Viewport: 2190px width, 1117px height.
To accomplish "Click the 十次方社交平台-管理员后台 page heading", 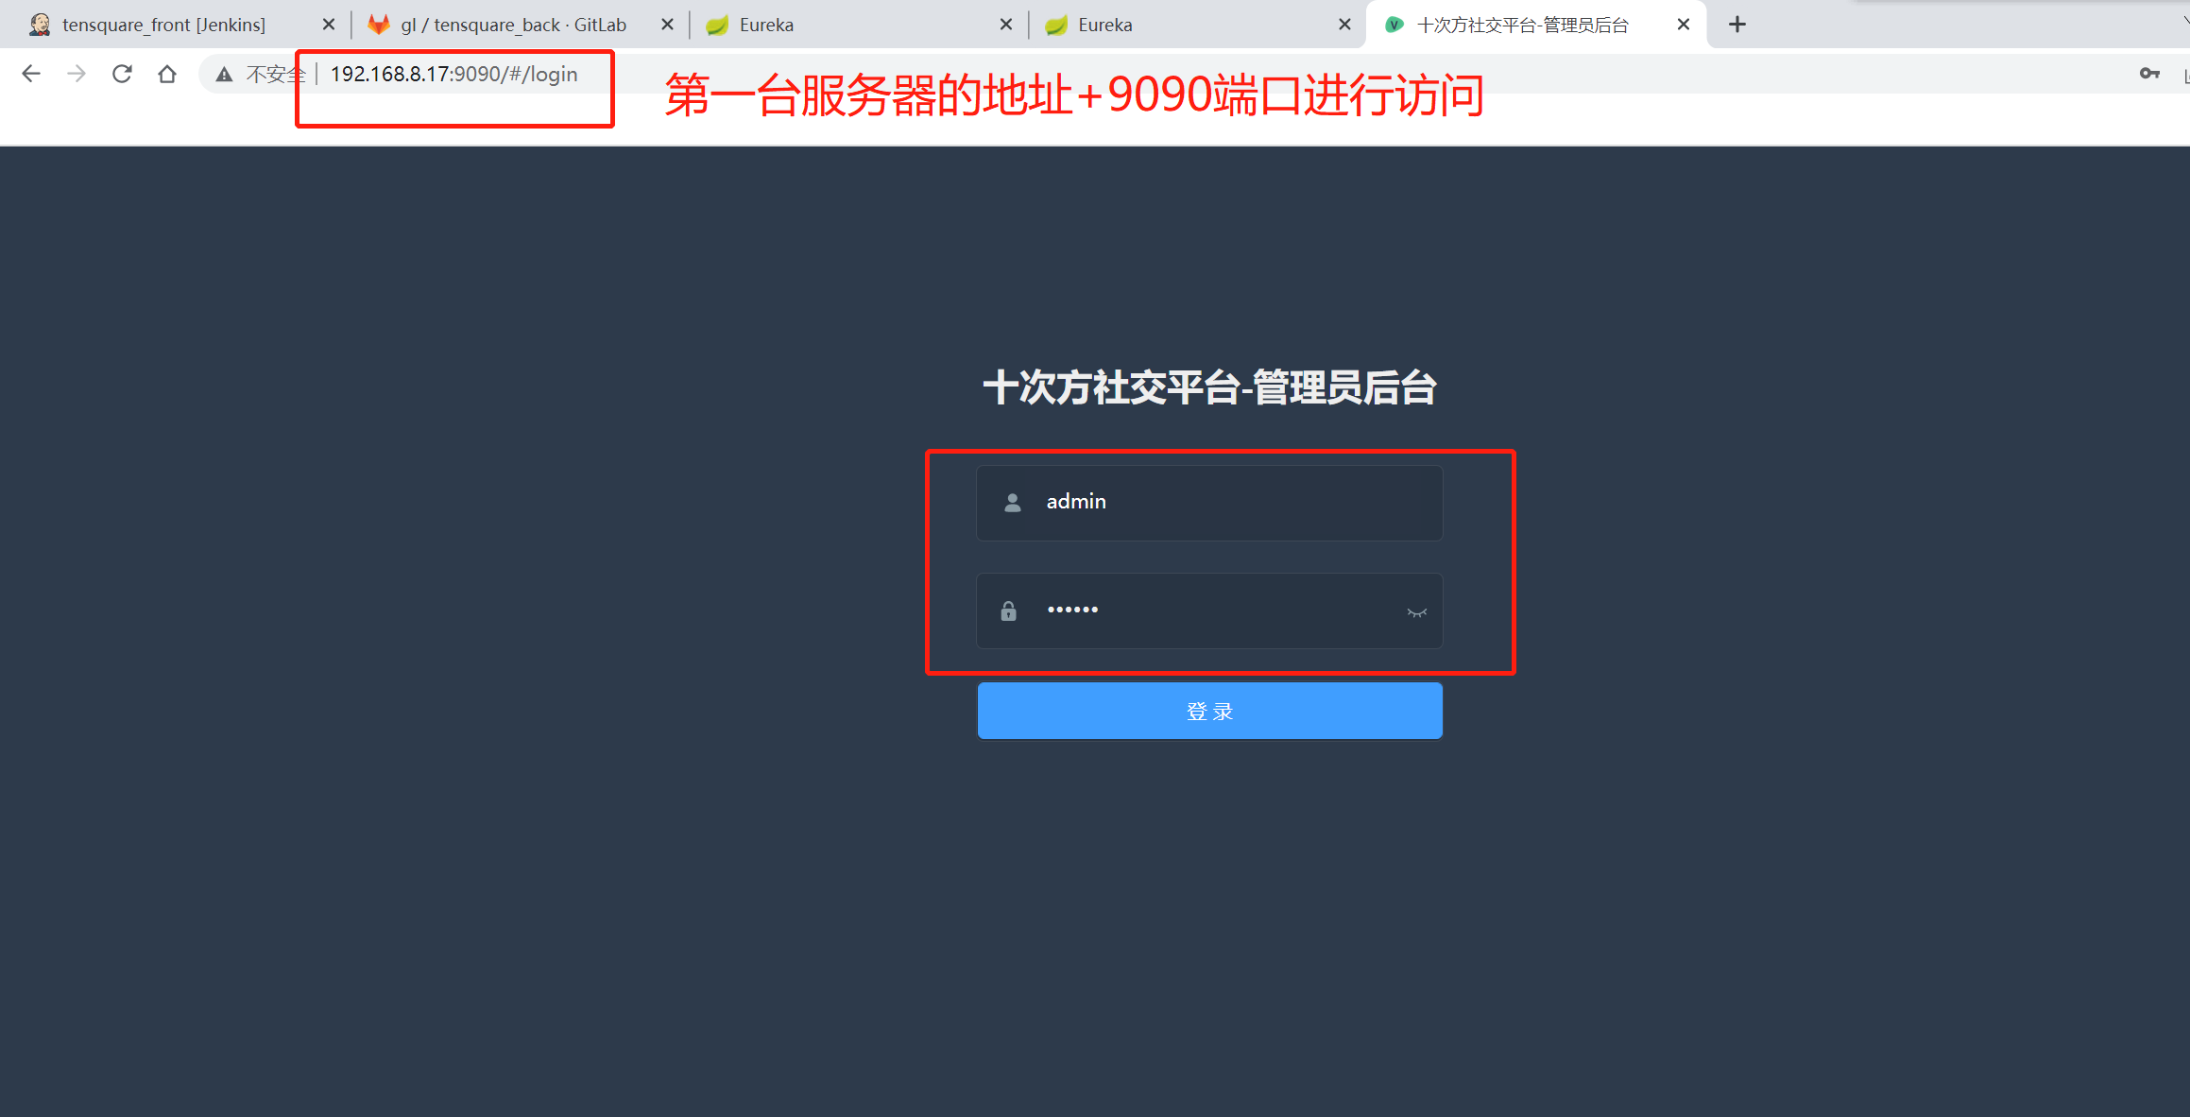I will pos(1209,388).
